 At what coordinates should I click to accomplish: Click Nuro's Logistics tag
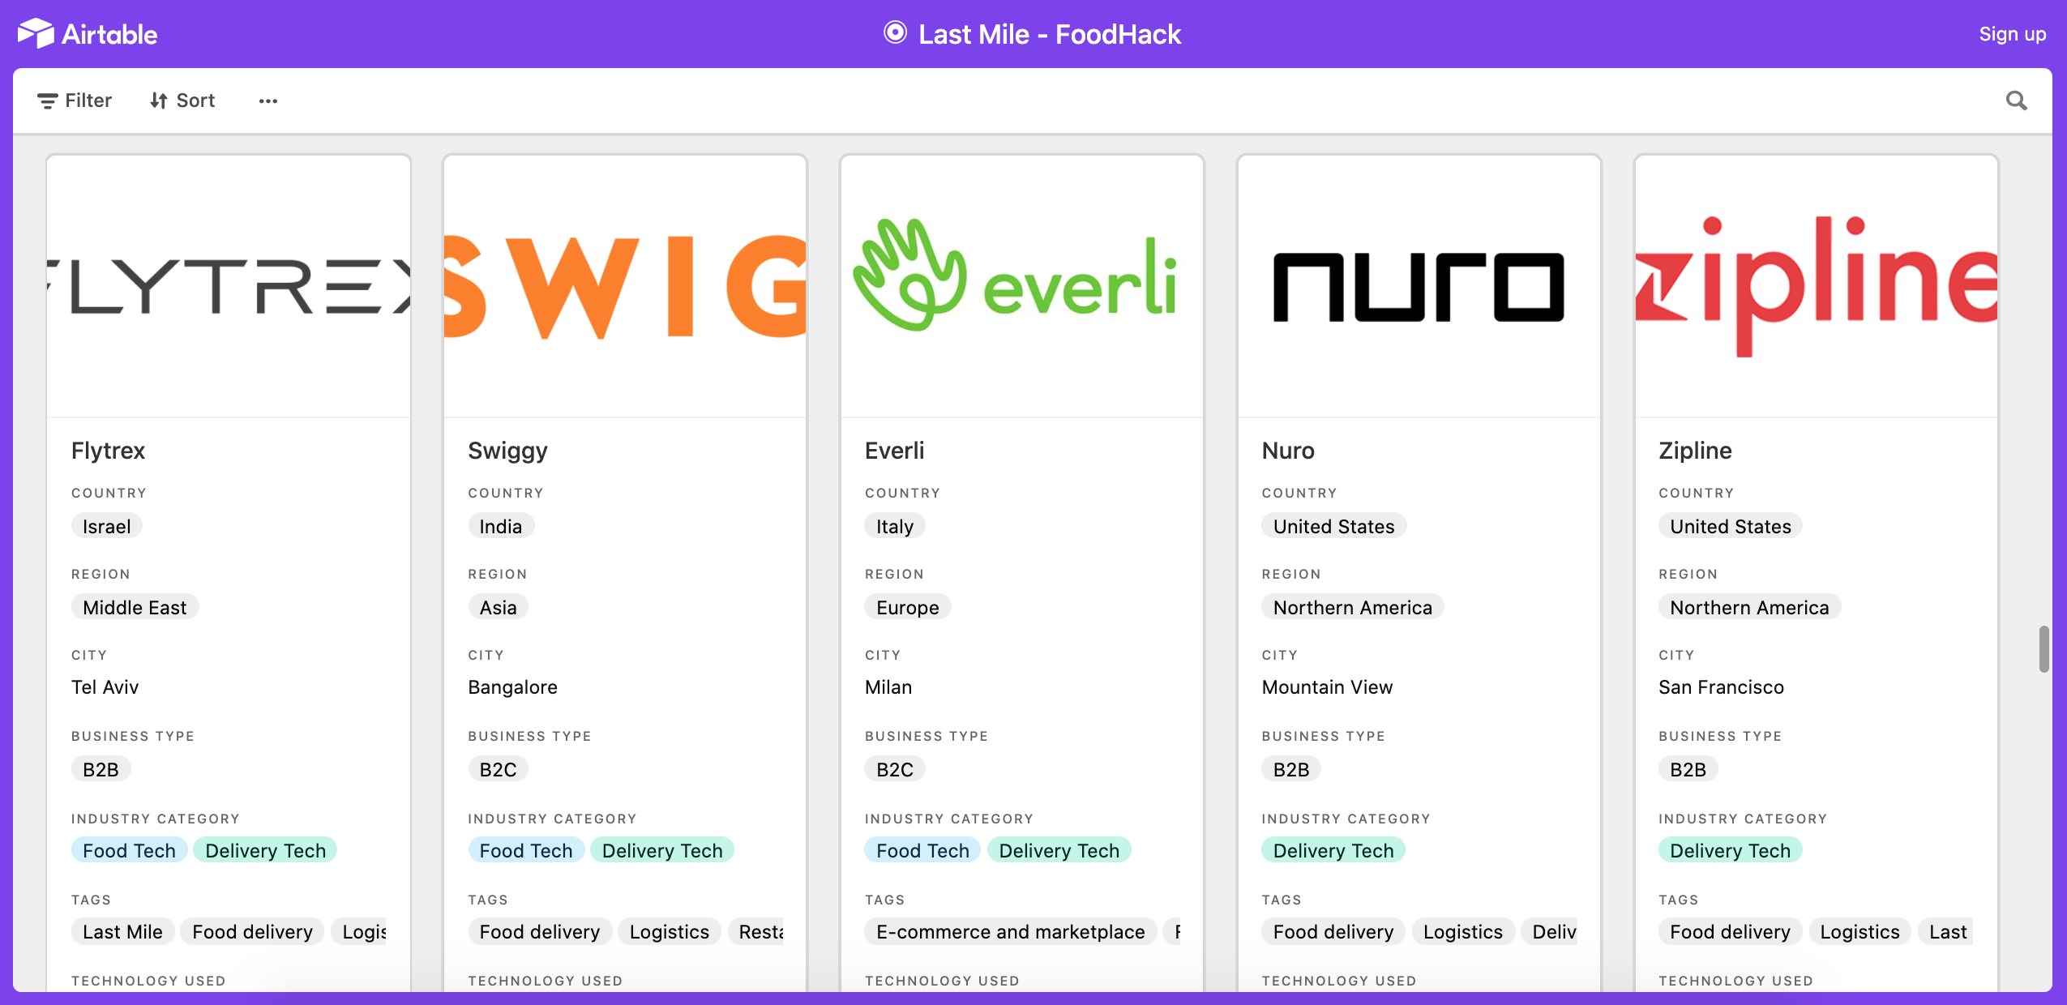[1462, 931]
